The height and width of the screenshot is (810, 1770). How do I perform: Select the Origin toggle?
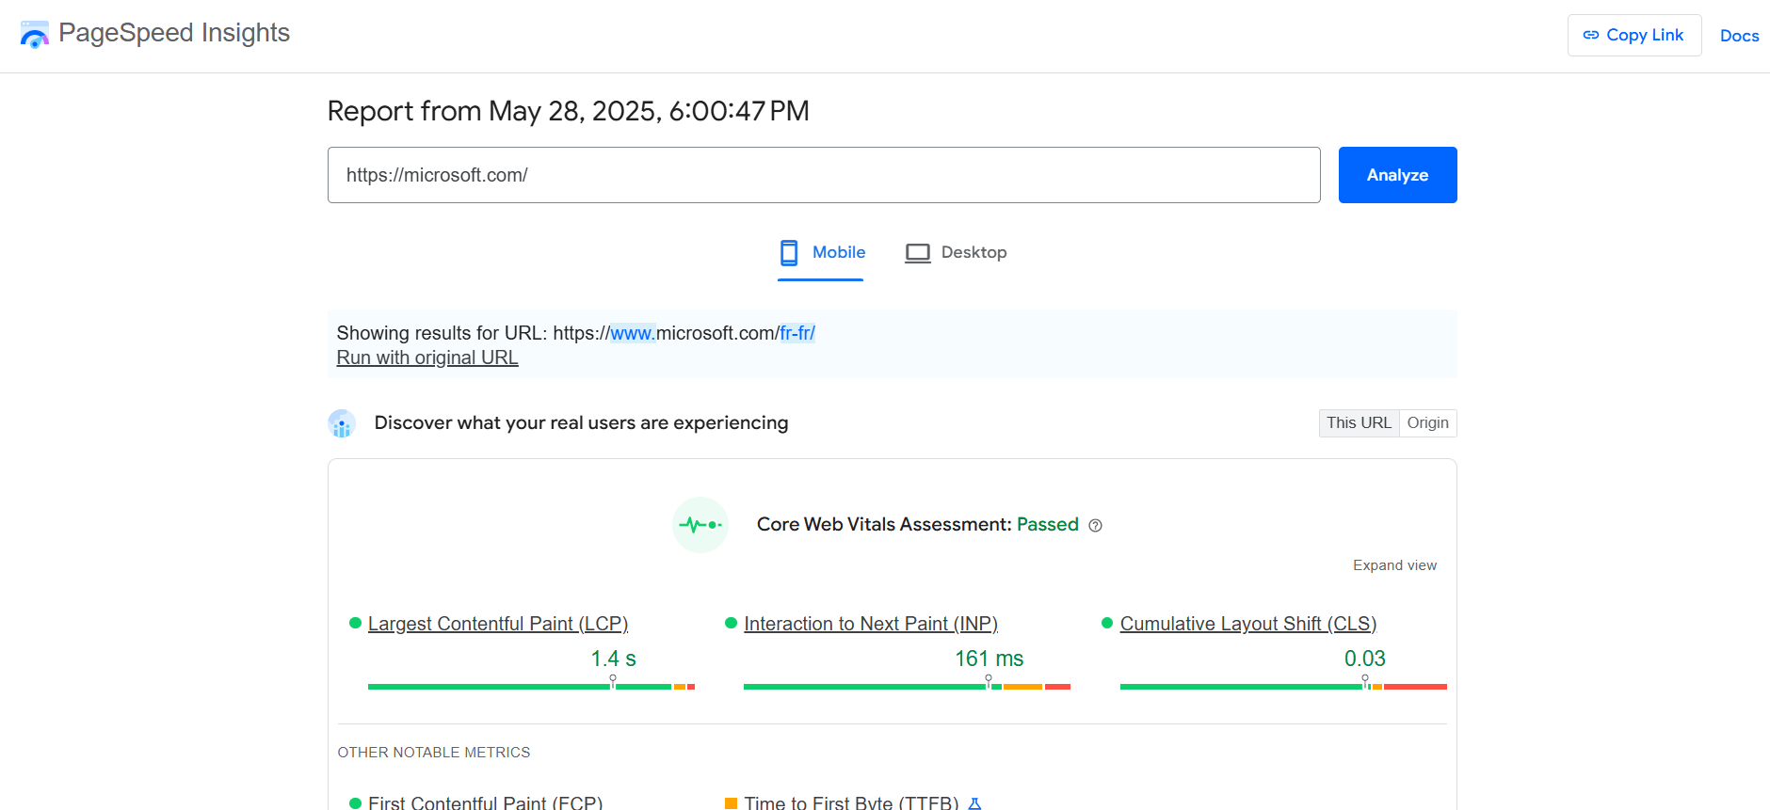click(x=1427, y=423)
